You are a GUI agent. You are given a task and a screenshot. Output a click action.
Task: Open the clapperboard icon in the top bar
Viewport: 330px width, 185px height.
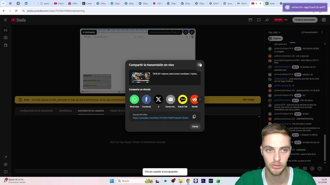(x=250, y=20)
